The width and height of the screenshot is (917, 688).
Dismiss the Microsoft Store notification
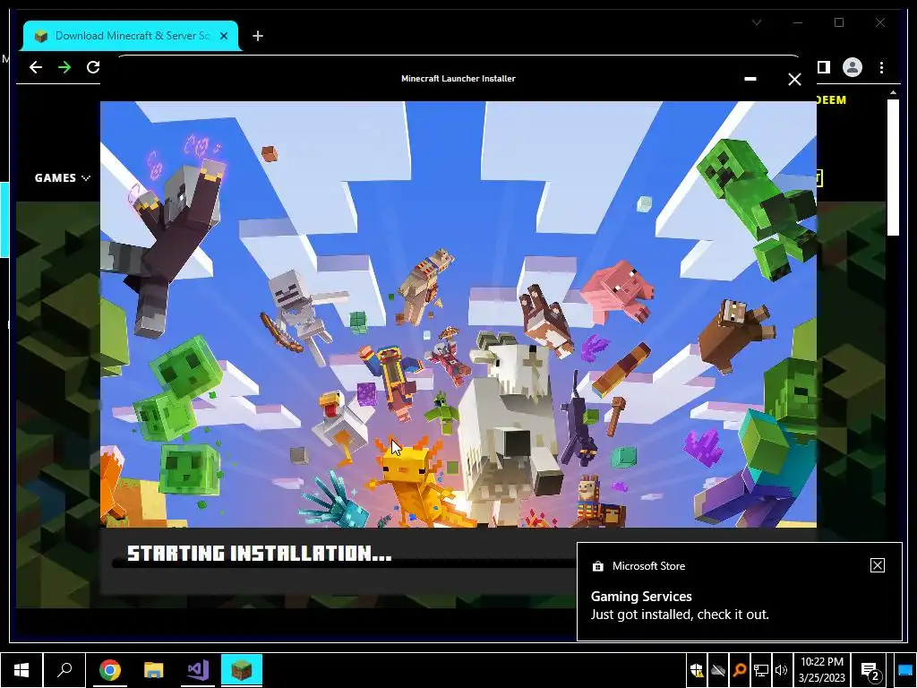tap(878, 565)
